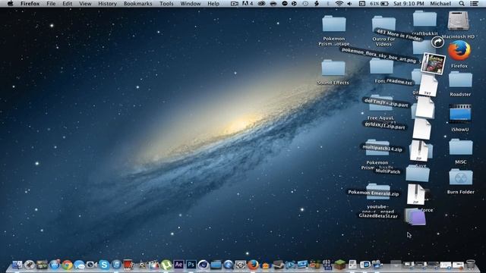Click the Time Machine menu bar icon
This screenshot has height=273, width=486.
305,4
